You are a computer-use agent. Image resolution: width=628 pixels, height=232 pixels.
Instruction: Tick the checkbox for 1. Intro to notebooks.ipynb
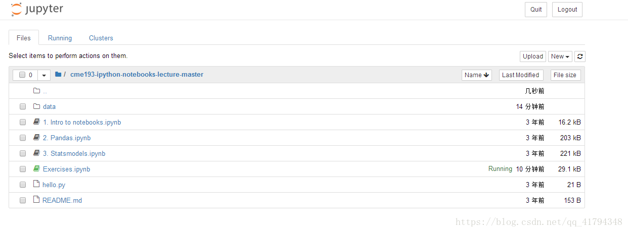pyautogui.click(x=23, y=122)
